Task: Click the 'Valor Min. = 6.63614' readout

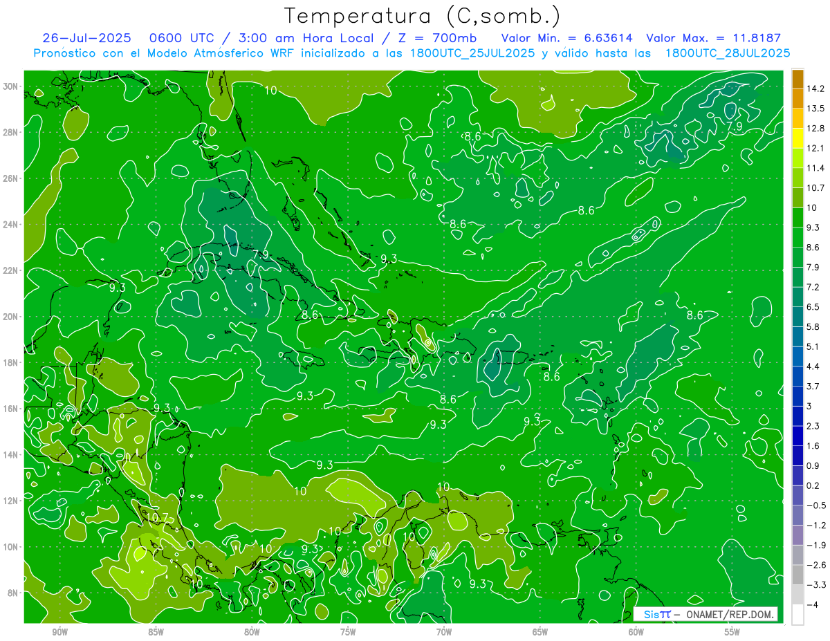Action: [x=566, y=38]
